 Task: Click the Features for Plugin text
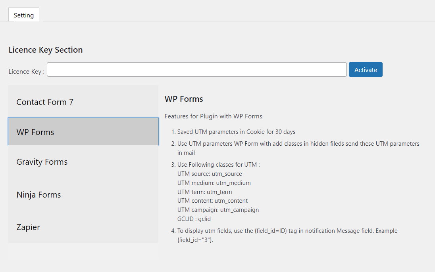213,116
